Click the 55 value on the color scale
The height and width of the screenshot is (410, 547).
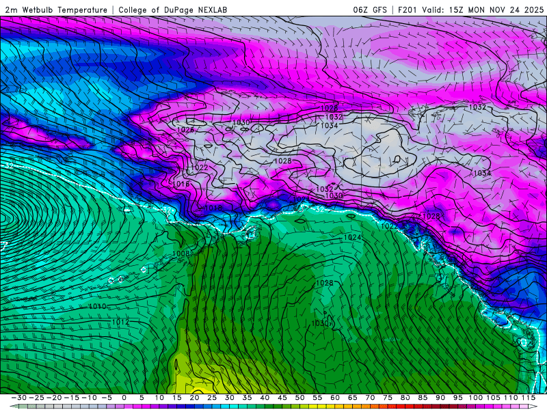click(317, 398)
